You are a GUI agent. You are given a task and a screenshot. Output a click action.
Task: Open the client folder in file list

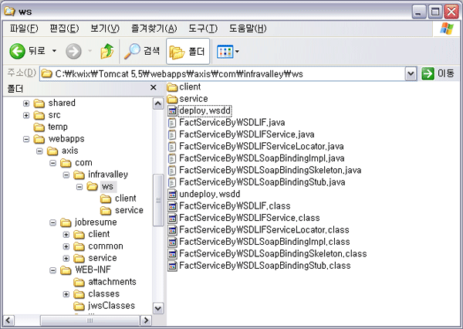[173, 86]
